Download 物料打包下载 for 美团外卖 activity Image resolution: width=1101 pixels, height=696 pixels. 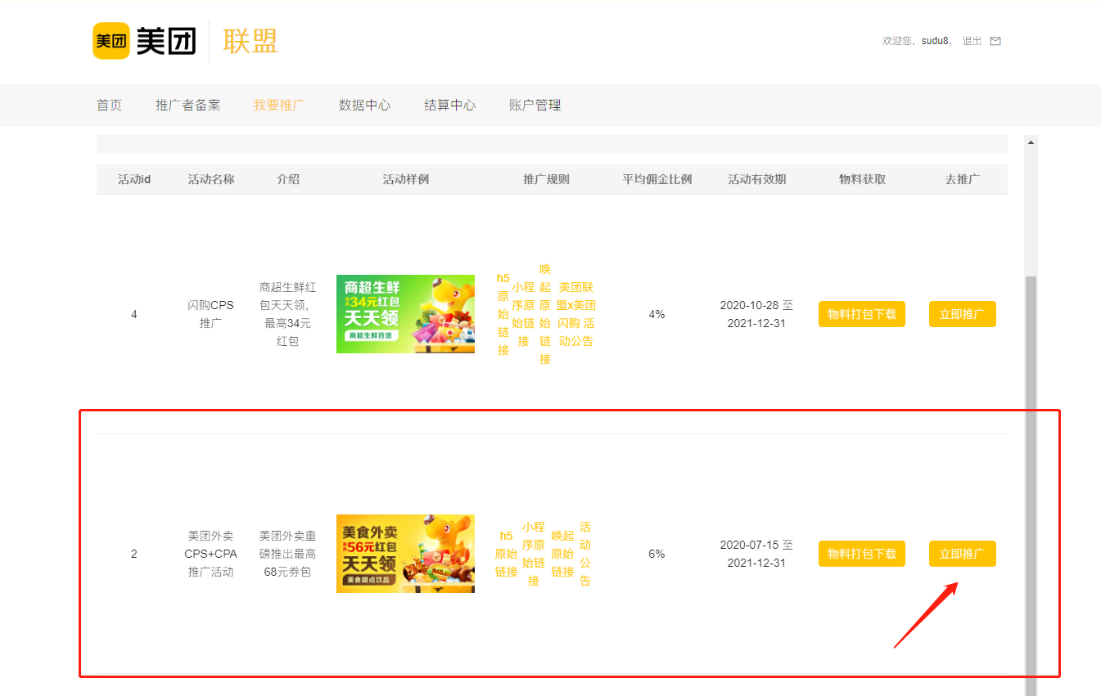861,554
